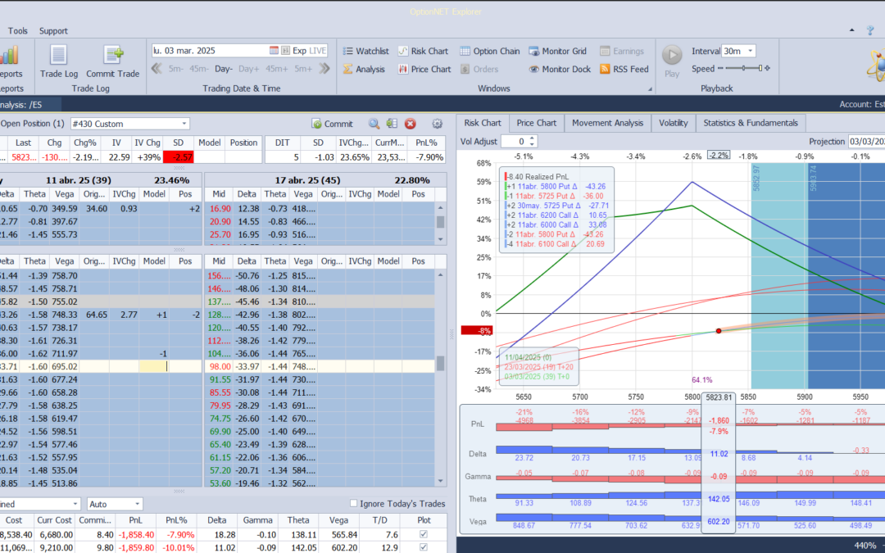Viewport: 885px width, 553px height.
Task: Click the LIVE button
Action: coord(317,50)
